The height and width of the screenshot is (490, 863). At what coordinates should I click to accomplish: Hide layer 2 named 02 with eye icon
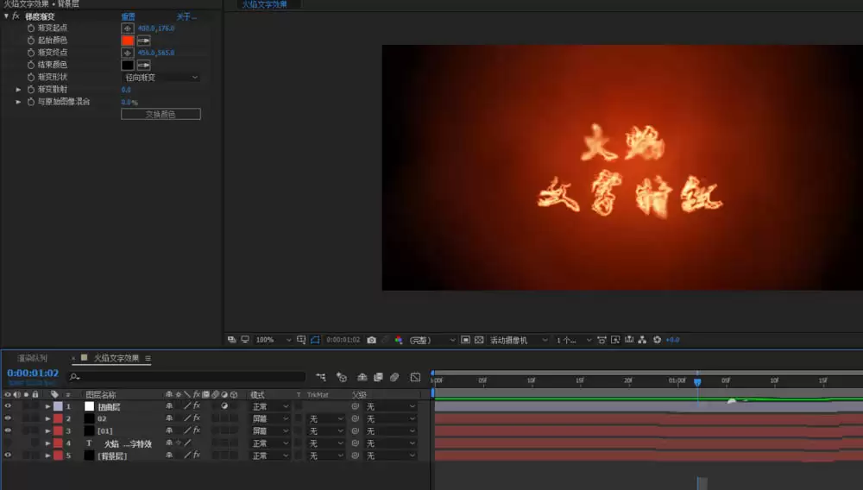(8, 418)
